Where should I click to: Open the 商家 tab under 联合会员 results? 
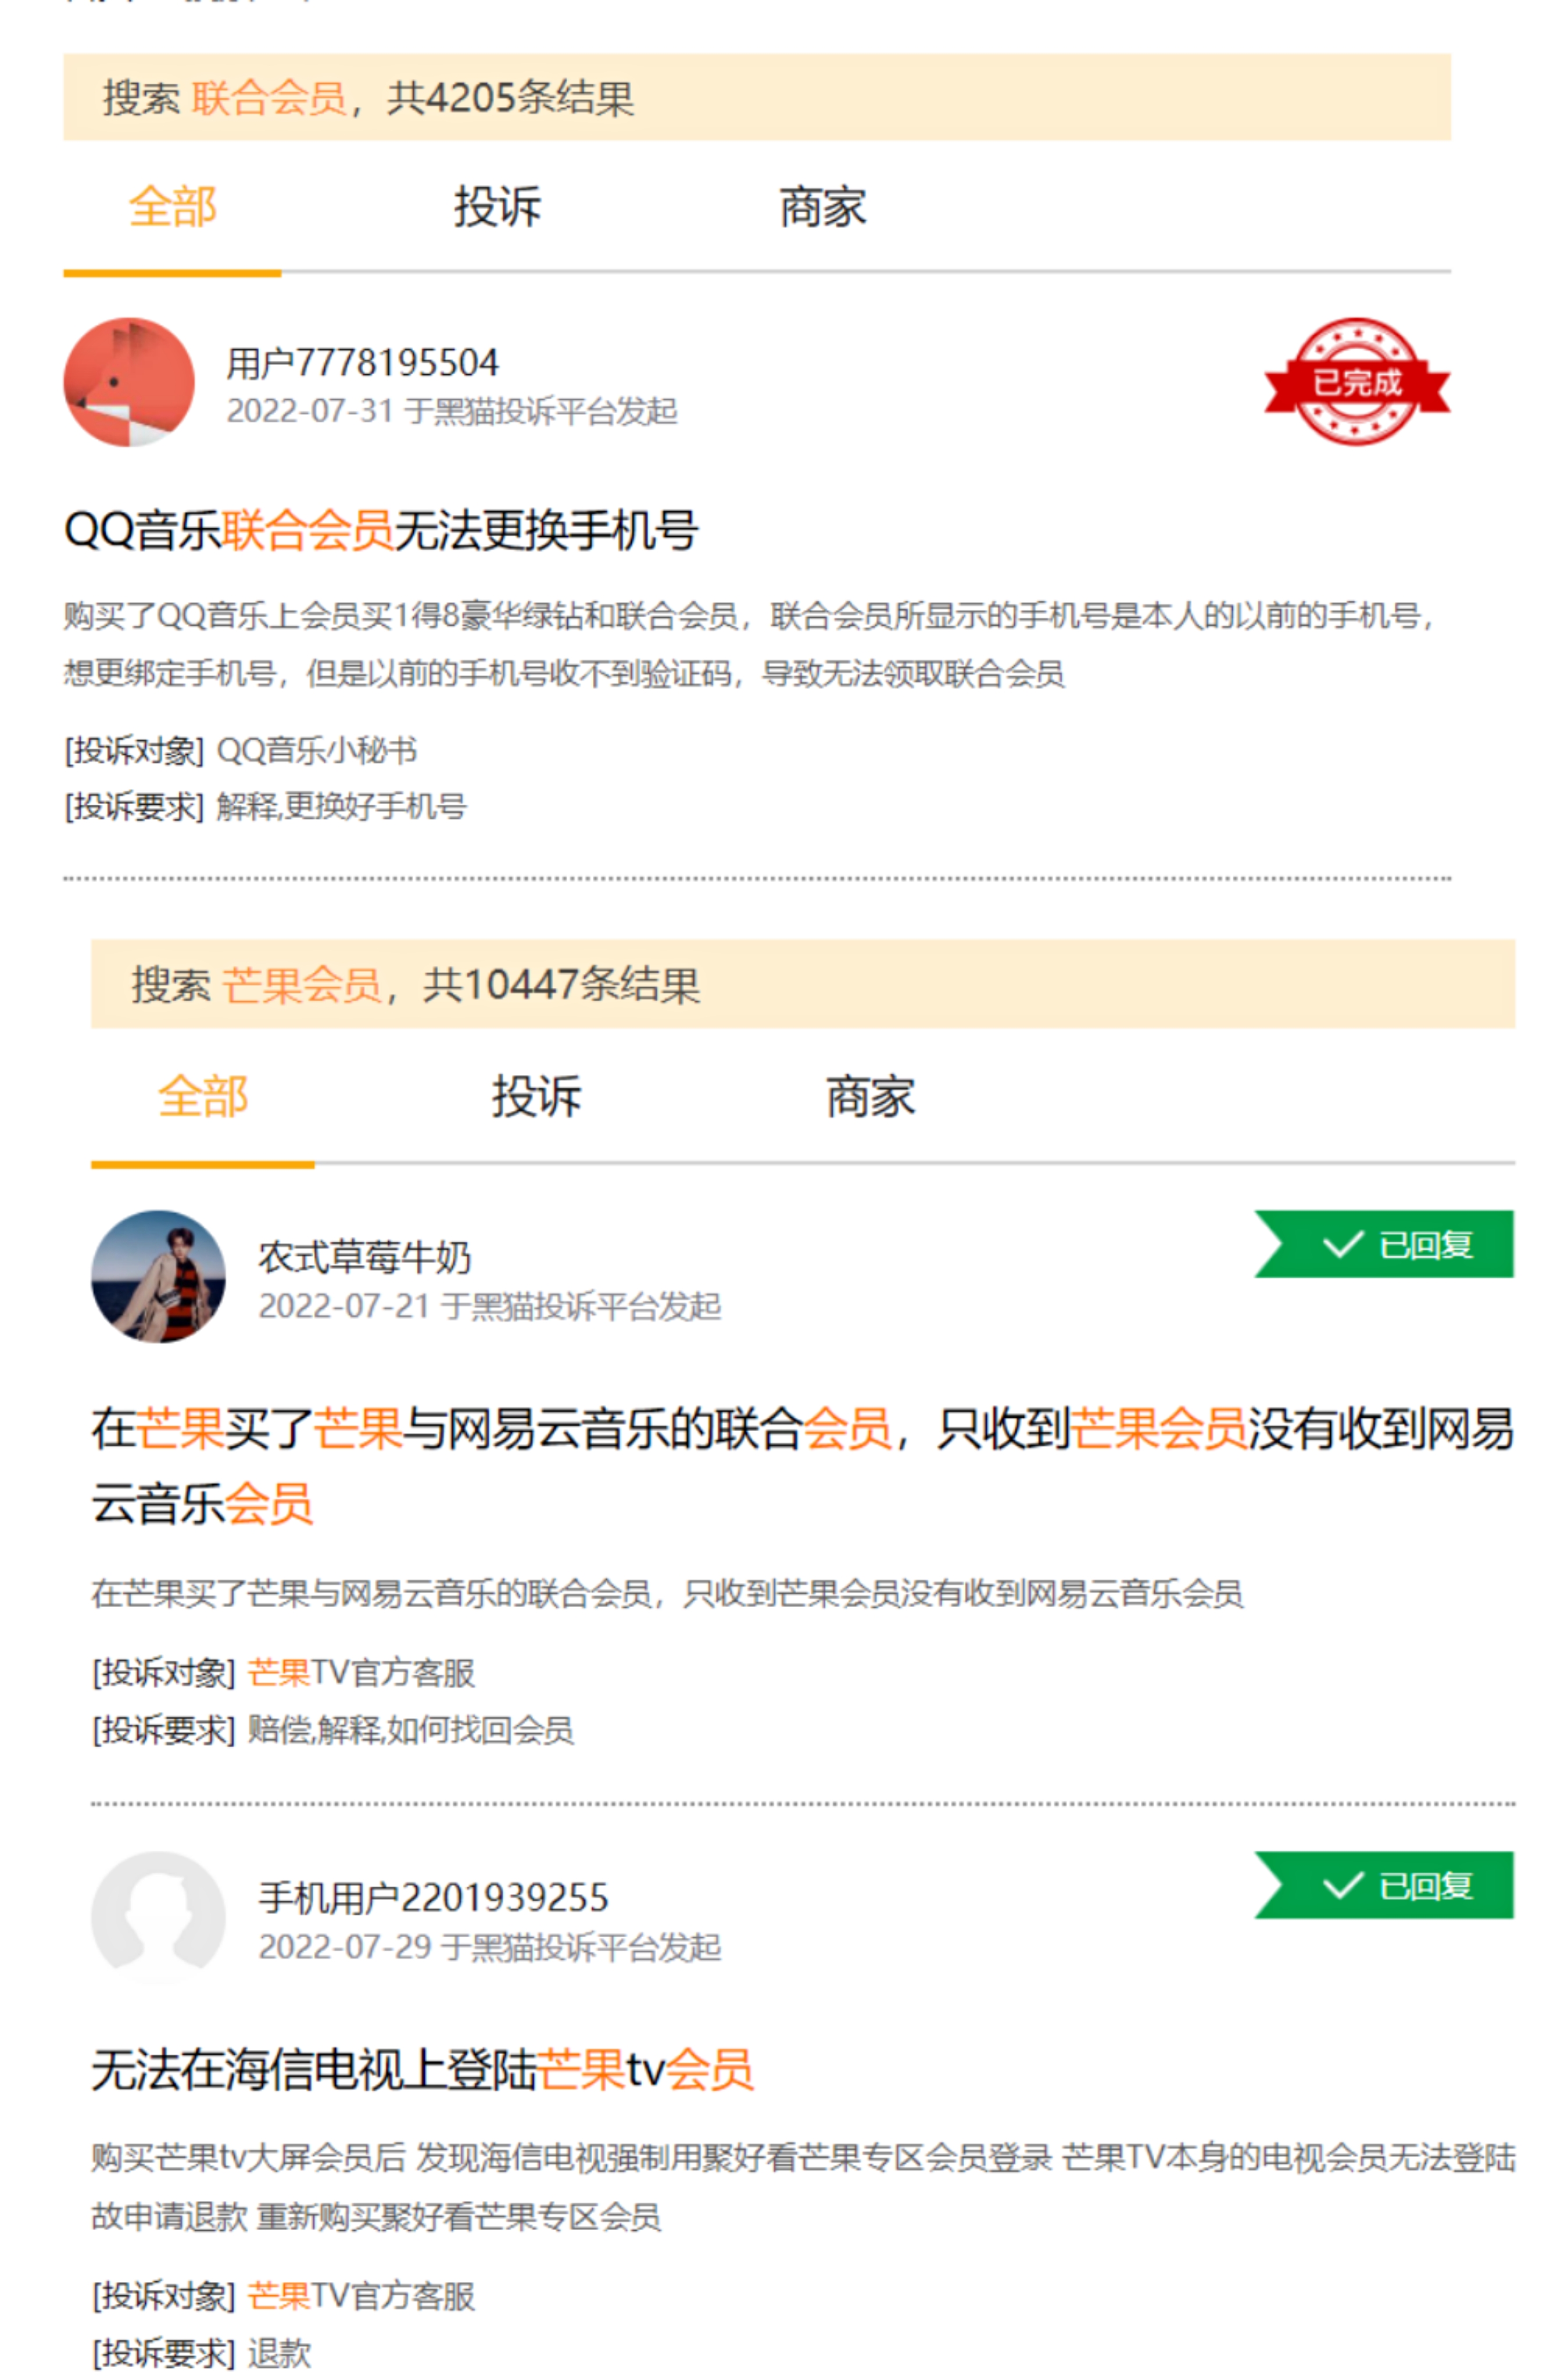[822, 208]
